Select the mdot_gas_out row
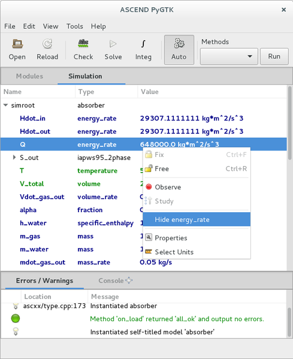The height and width of the screenshot is (359, 293). pos(144,262)
